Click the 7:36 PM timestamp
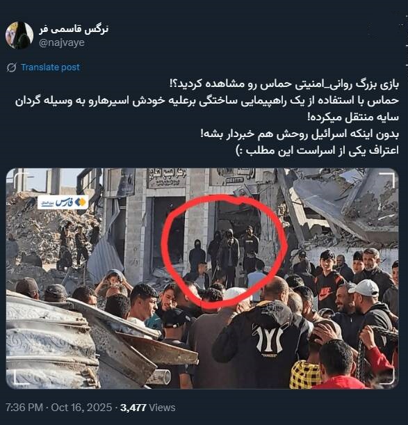The height and width of the screenshot is (425, 408). click(x=24, y=408)
